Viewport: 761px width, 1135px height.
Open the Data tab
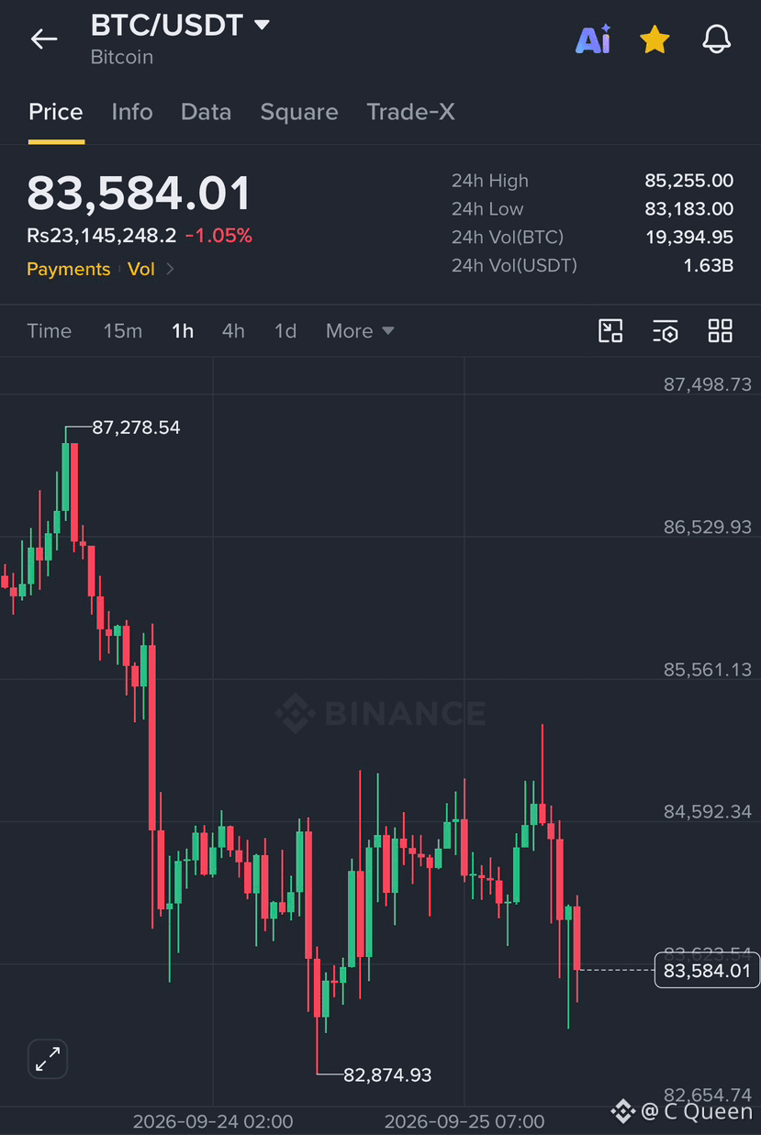[206, 112]
